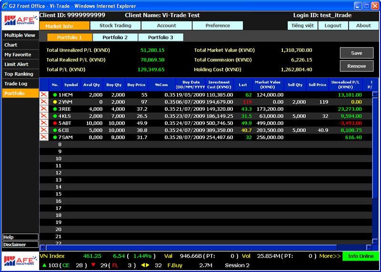Click the Investment Cost (KVND) column header
Viewport: 381px width, 272px height.
(x=219, y=85)
